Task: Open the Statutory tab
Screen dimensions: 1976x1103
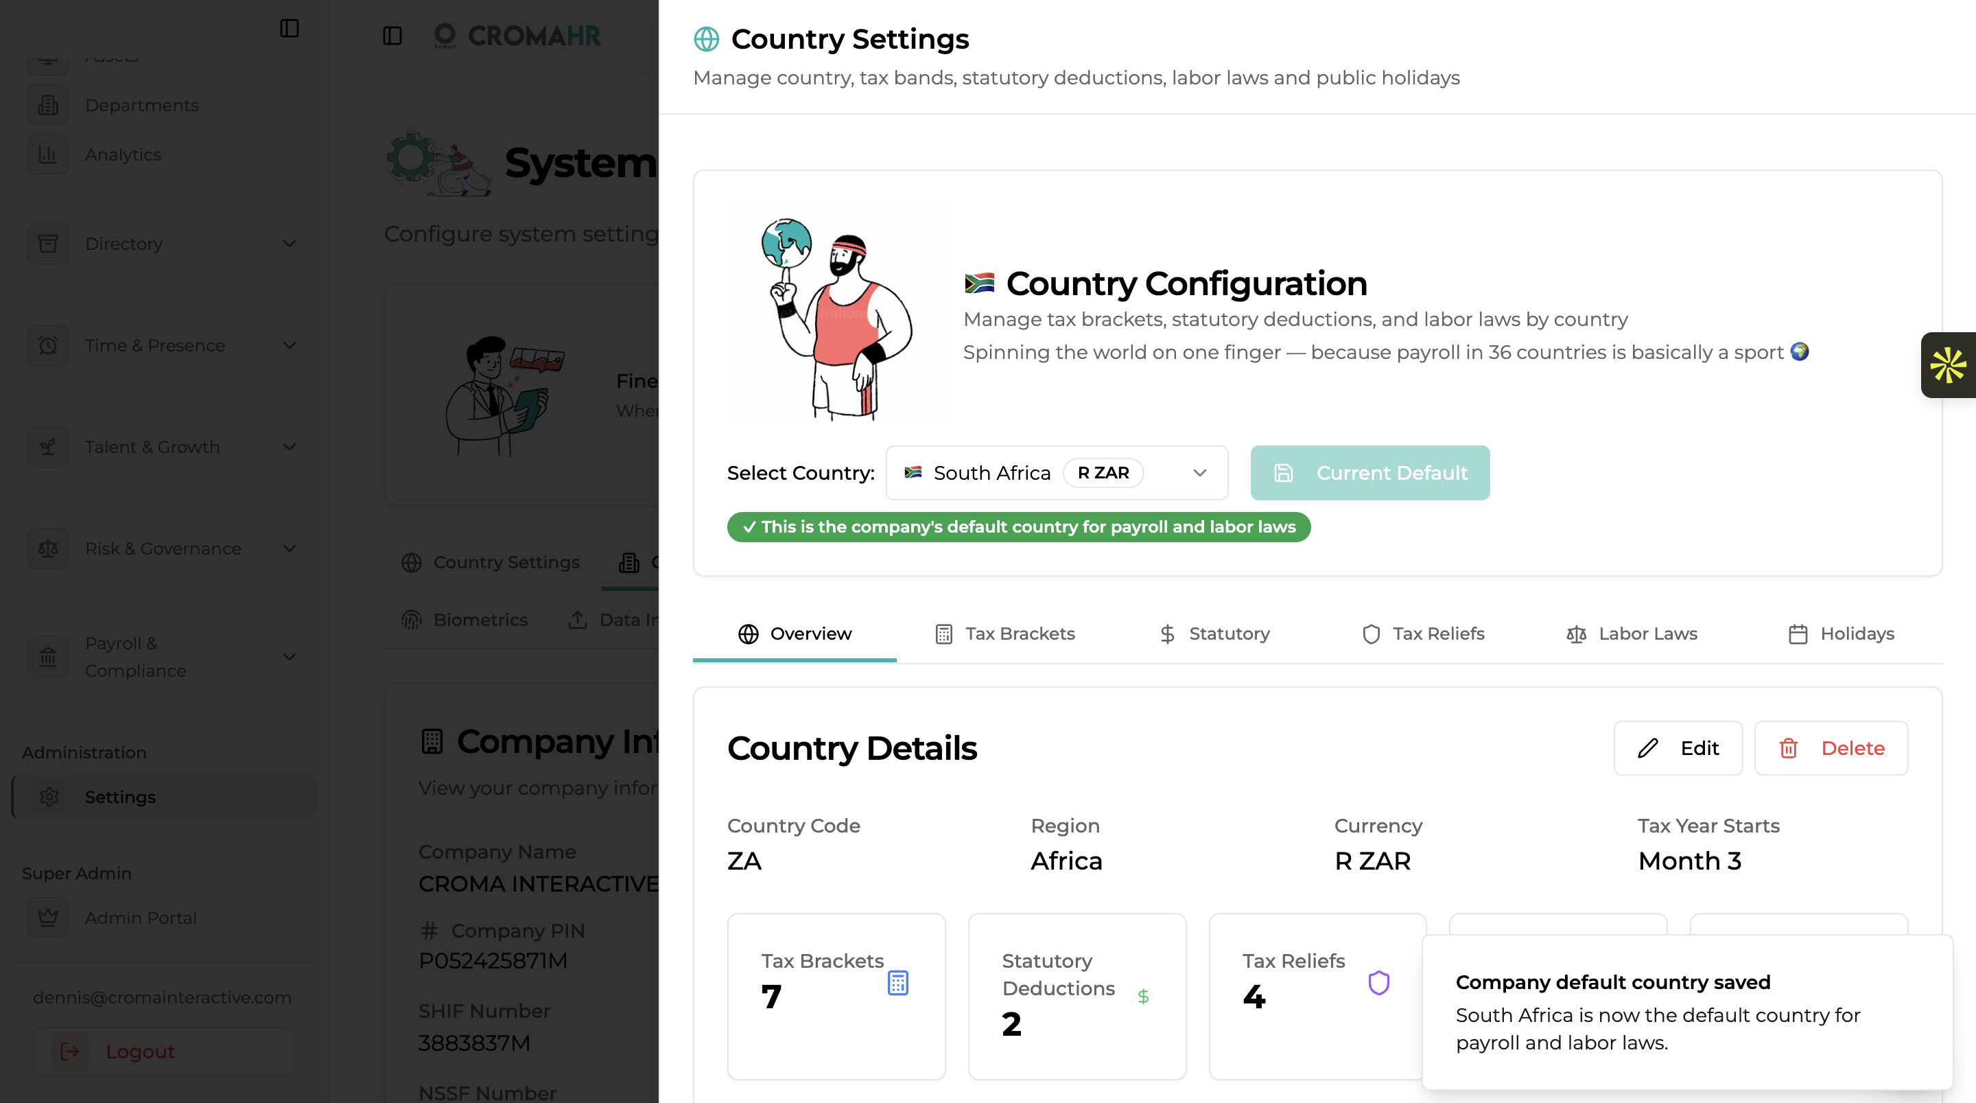Action: point(1214,634)
